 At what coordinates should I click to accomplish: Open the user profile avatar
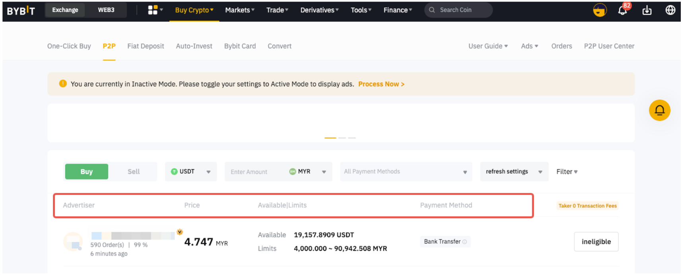pos(599,10)
